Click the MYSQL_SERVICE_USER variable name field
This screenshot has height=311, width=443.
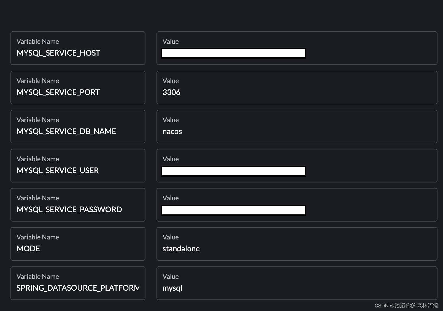click(x=78, y=166)
